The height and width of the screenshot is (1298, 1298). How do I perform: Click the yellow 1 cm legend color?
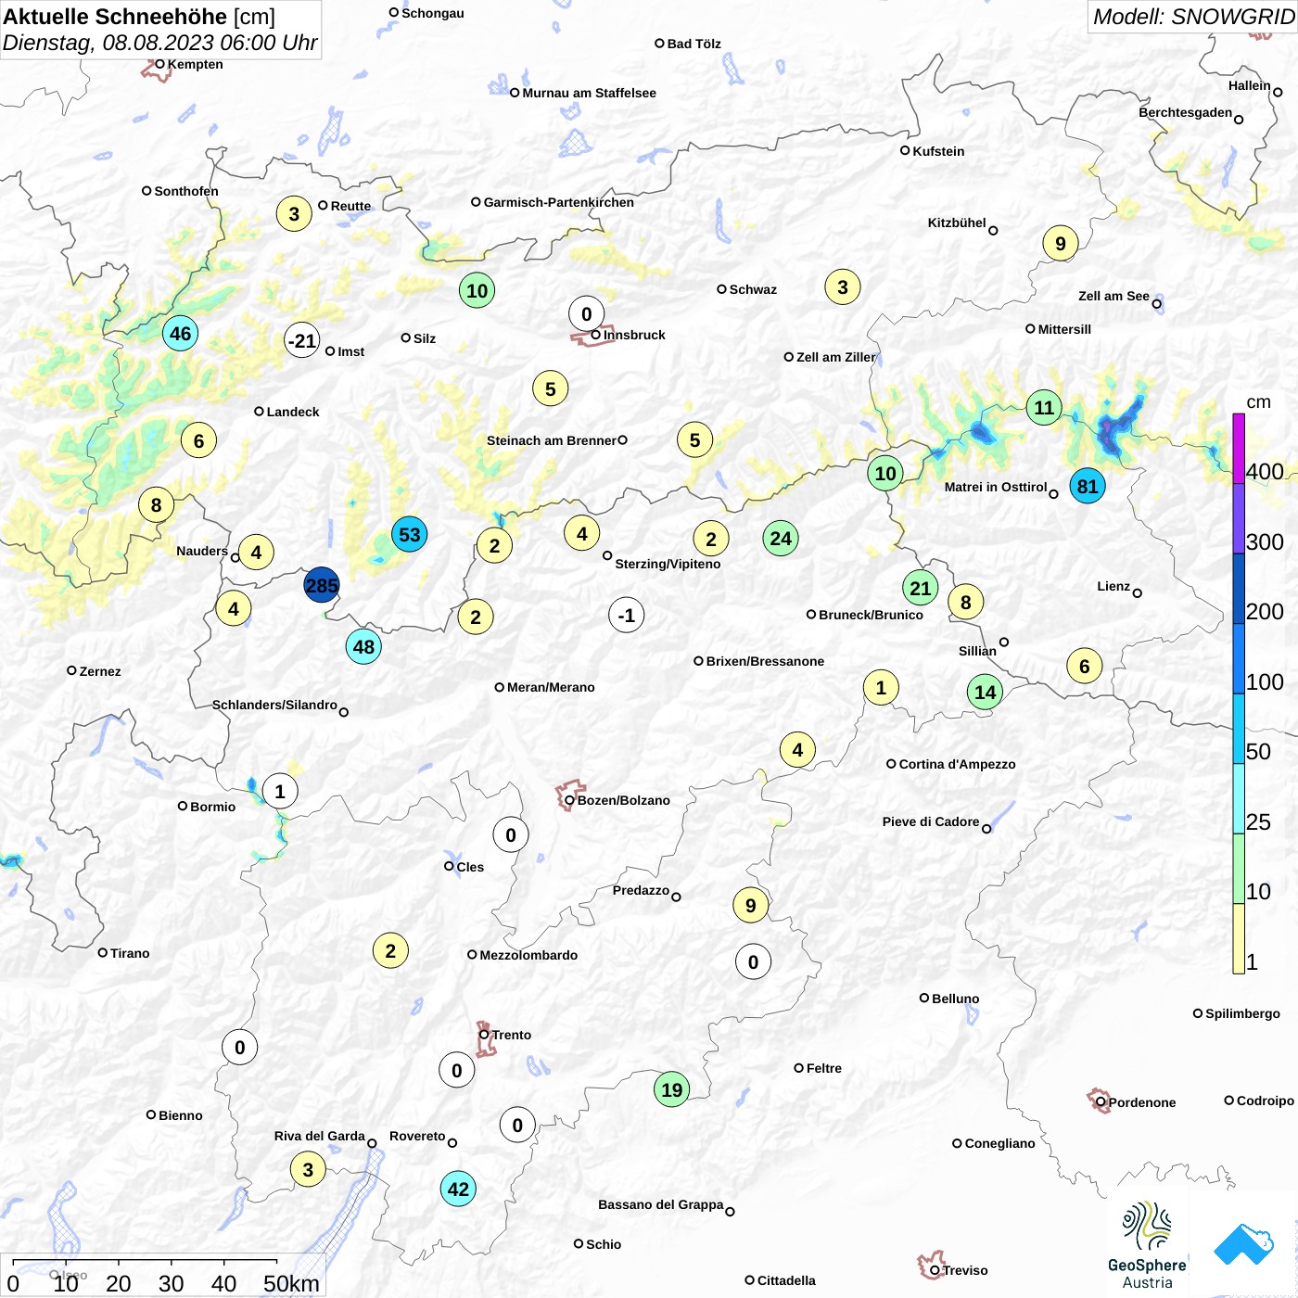(1239, 938)
